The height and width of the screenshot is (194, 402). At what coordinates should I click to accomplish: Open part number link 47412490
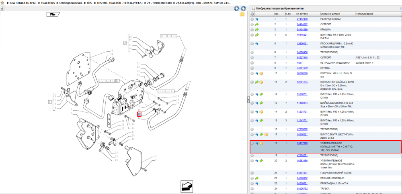pos(302,19)
